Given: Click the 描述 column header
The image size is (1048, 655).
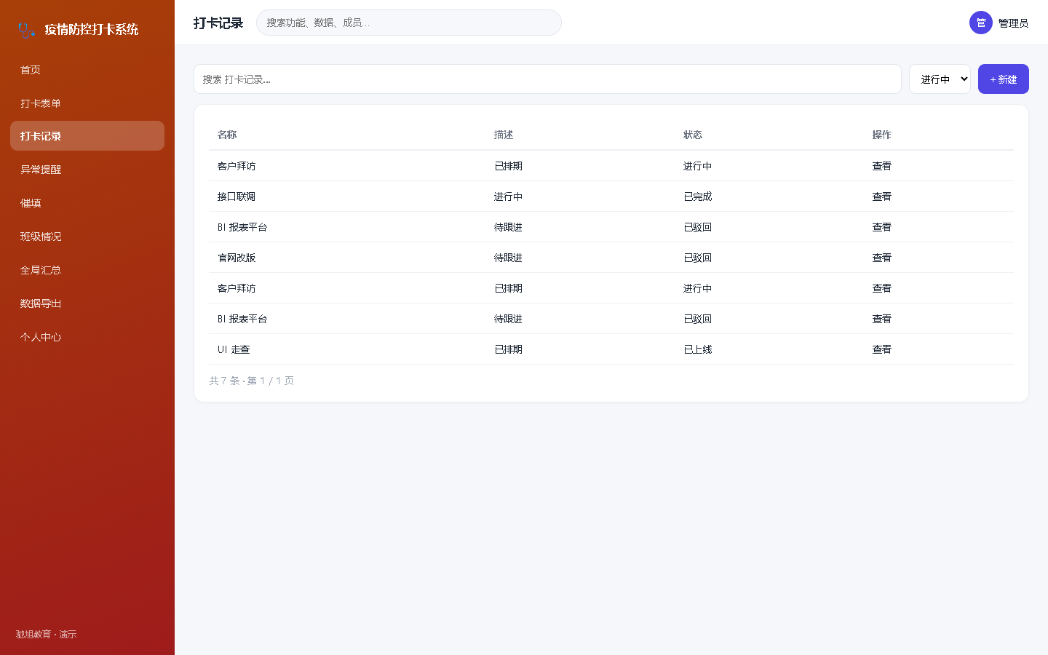Looking at the screenshot, I should pos(504,135).
